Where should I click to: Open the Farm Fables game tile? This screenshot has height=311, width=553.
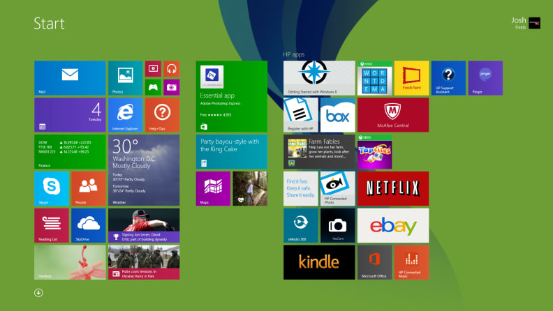pos(319,152)
